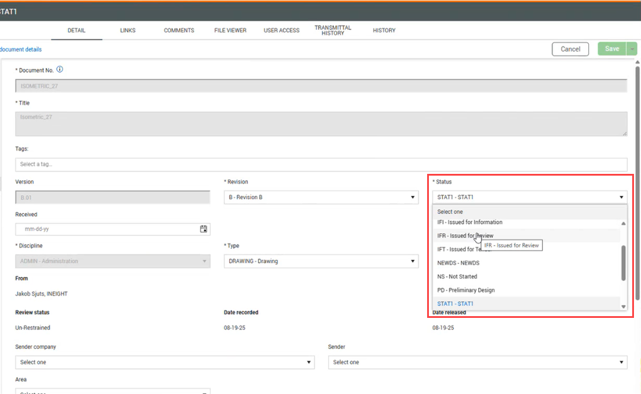Click the document details link

pos(21,50)
